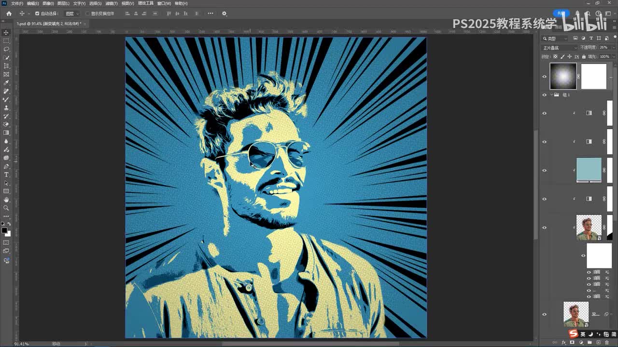The image size is (618, 347).
Task: Select the light blue color fill thumbnail
Action: pos(589,170)
